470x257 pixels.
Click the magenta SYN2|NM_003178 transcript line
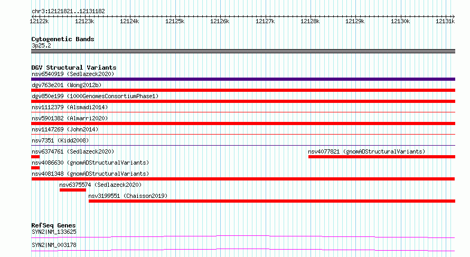243,250
